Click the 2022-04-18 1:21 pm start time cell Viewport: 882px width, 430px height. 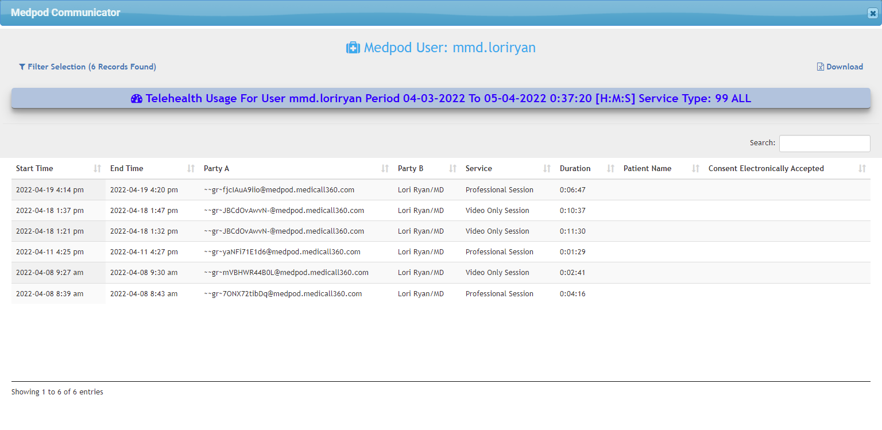point(50,231)
